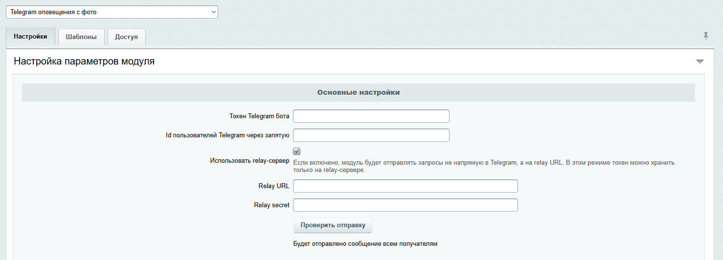Click the label Токен Telegram бота

(259, 116)
